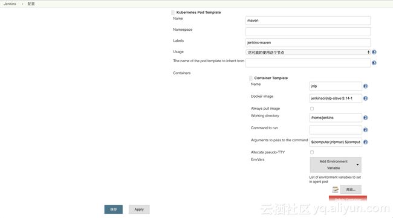
Task: Focus the Command to run field
Action: [336, 130]
